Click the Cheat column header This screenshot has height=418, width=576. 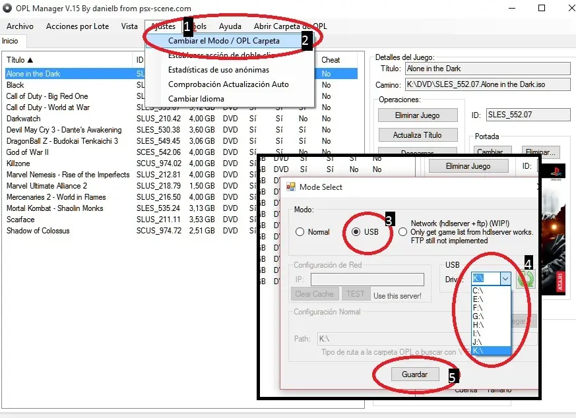click(x=336, y=60)
